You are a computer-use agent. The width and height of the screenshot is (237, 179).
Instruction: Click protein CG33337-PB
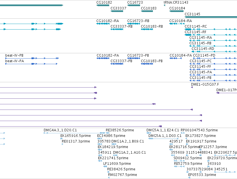(121, 61)
